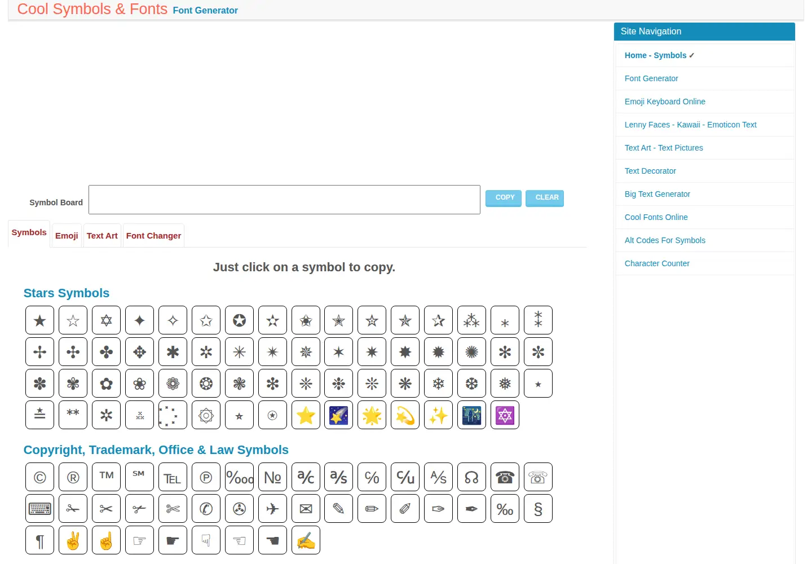Click into the Symbol Board text field
This screenshot has width=812, height=564.
(x=284, y=200)
